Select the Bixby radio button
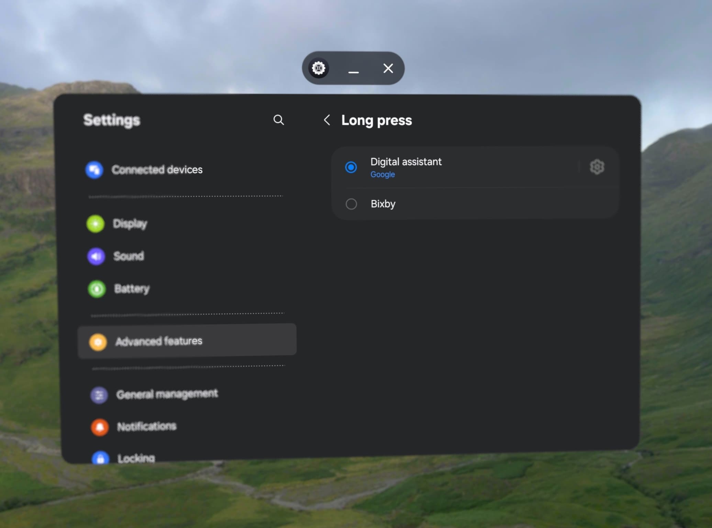Screen dimensions: 712x528 [x=351, y=204]
